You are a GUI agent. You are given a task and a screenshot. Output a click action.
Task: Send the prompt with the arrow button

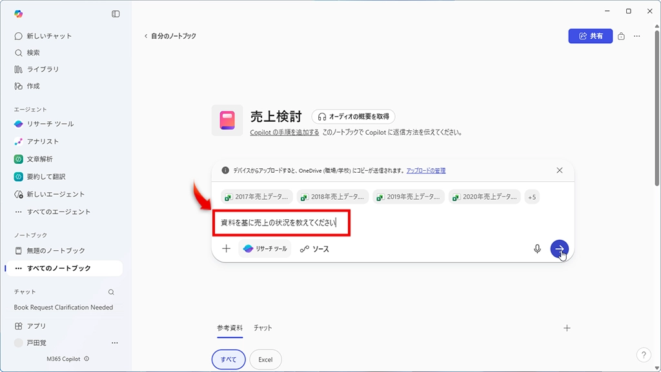click(559, 249)
